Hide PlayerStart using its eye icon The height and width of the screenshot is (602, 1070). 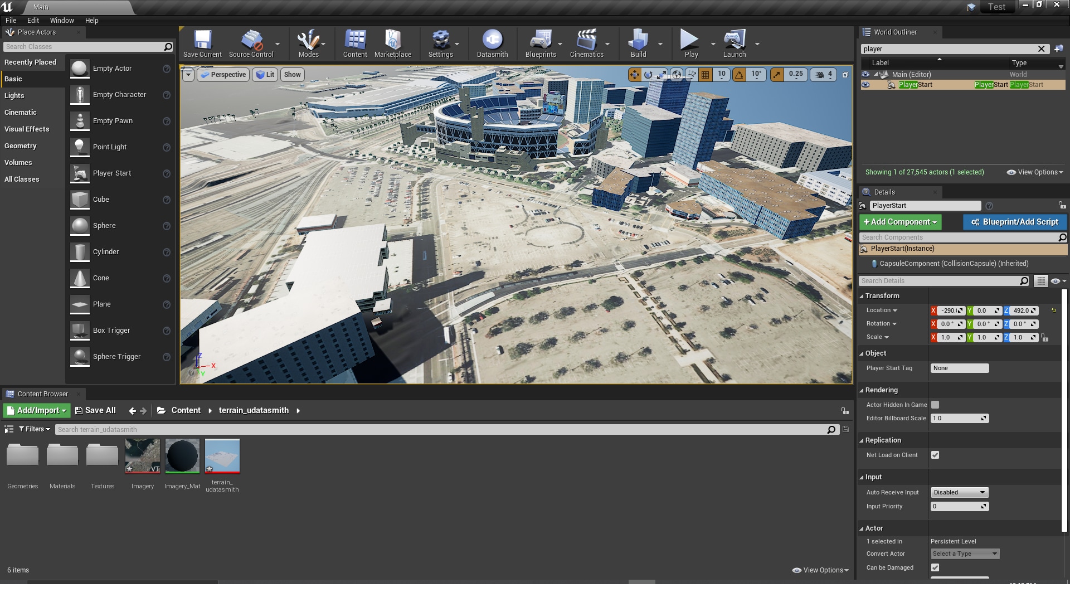tap(865, 85)
